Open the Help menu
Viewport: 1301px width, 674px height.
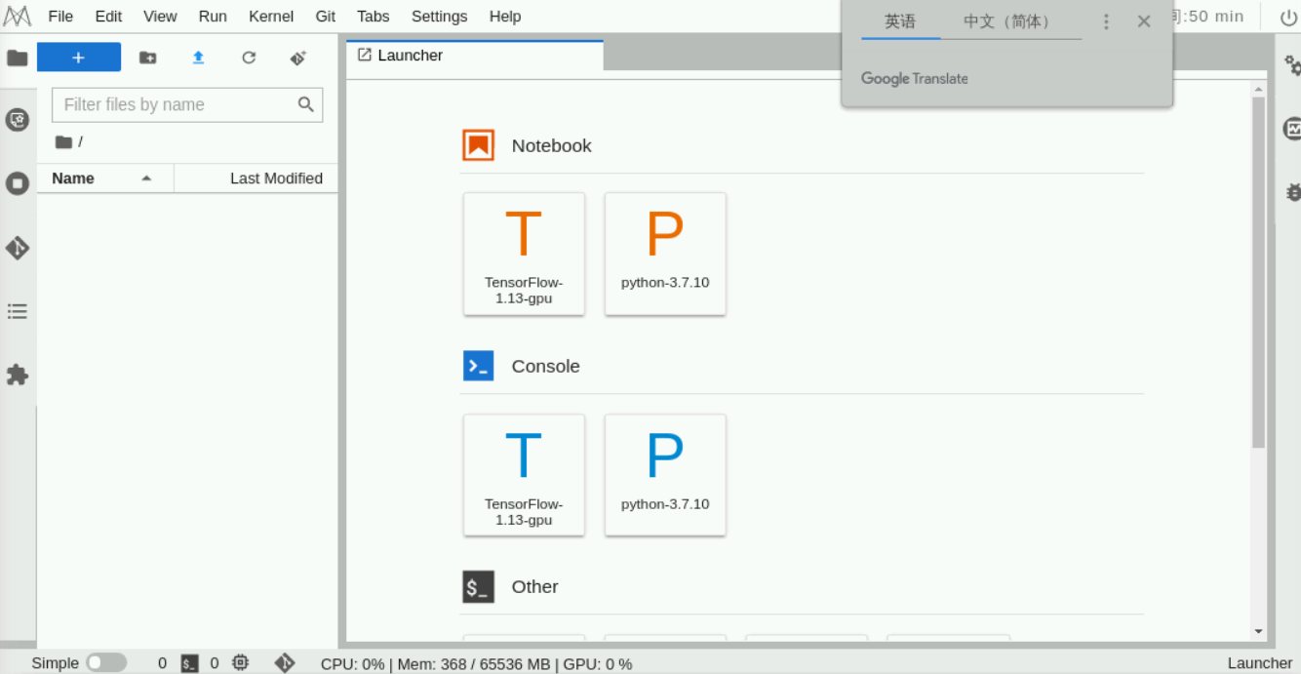point(505,17)
